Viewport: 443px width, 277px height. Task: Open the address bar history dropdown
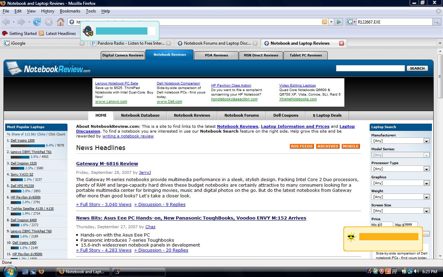tap(331, 22)
